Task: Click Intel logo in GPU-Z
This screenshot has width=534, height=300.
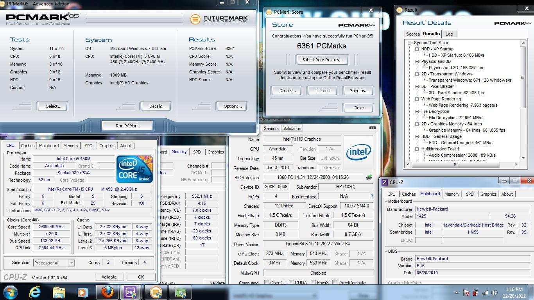Action: pyautogui.click(x=358, y=153)
